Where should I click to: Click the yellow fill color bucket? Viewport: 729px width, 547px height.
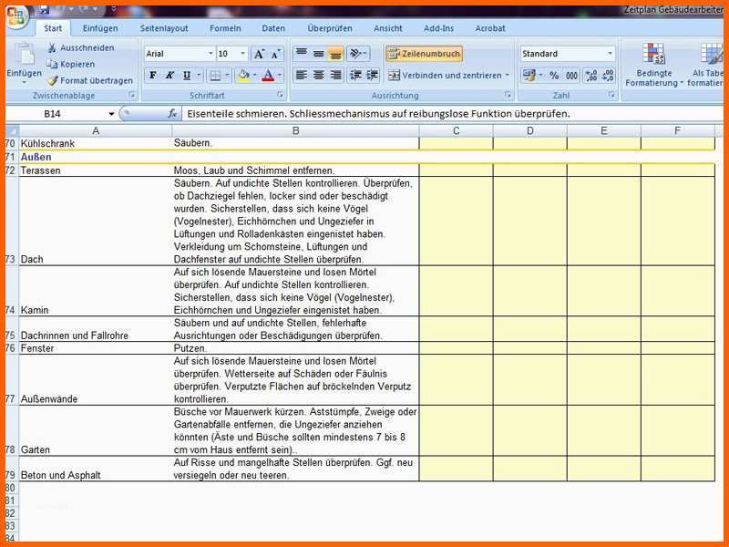click(242, 76)
